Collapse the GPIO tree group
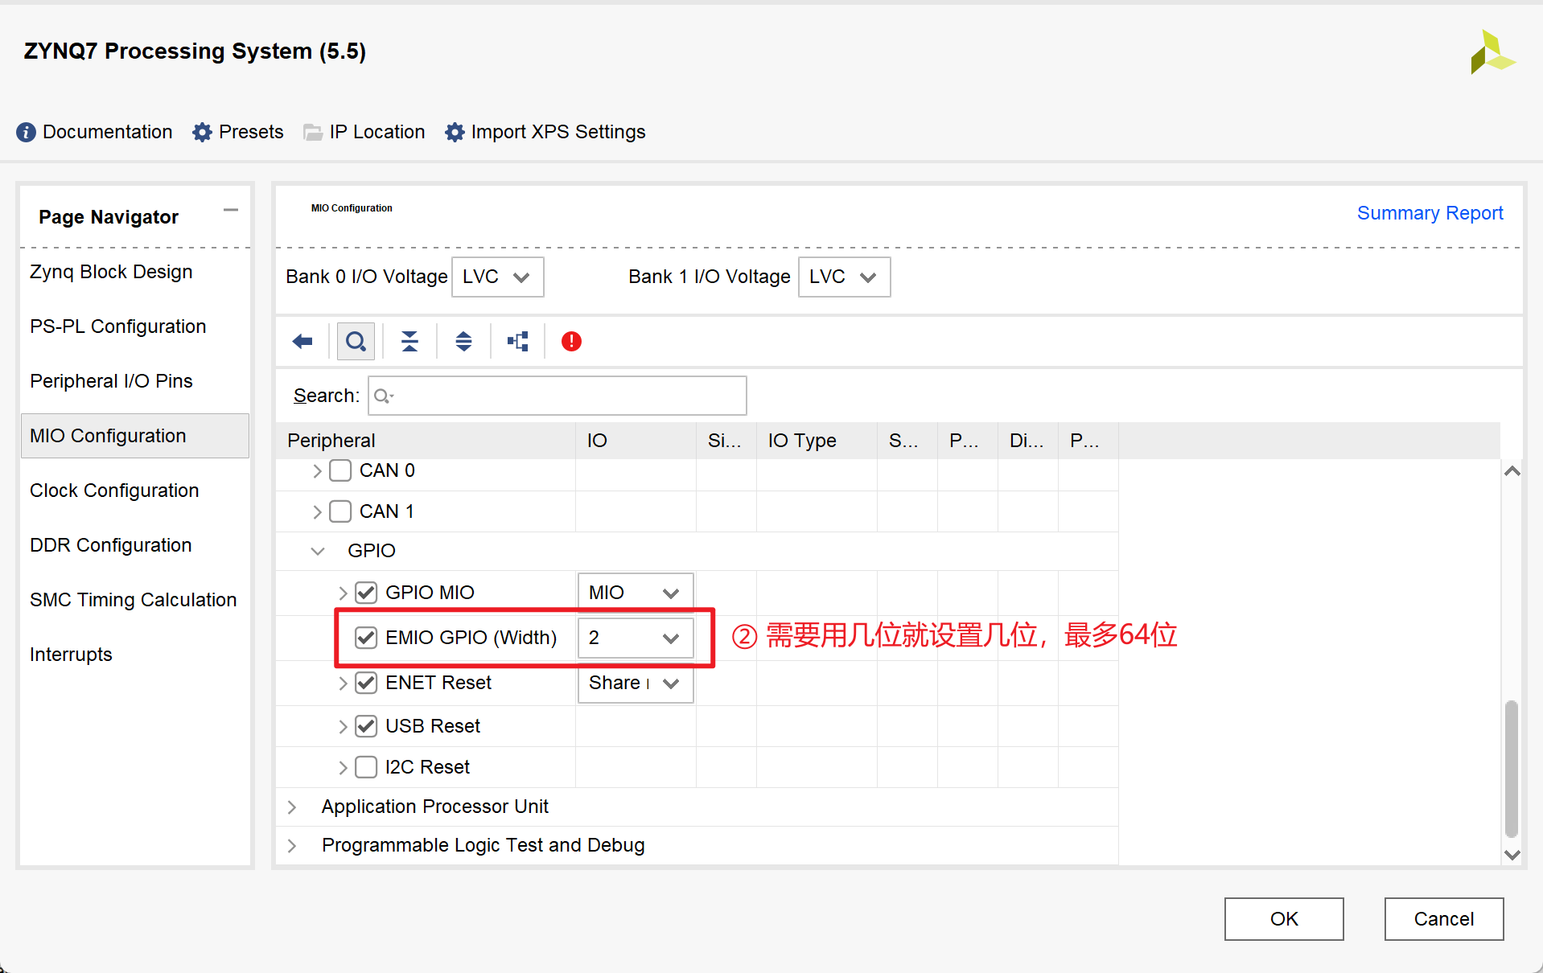 click(318, 551)
